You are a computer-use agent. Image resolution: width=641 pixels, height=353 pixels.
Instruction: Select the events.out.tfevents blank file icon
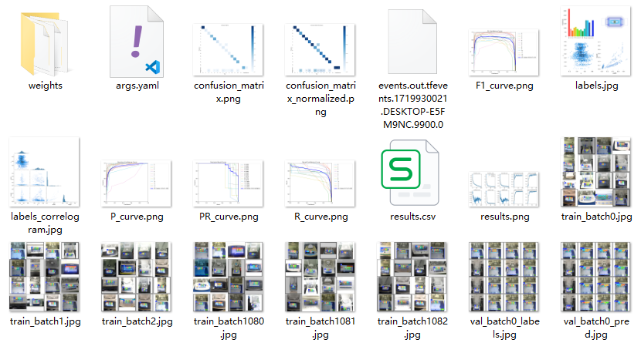pyautogui.click(x=412, y=42)
